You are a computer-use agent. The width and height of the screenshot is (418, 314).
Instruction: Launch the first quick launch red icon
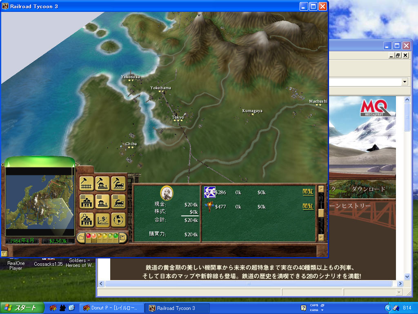[53, 308]
